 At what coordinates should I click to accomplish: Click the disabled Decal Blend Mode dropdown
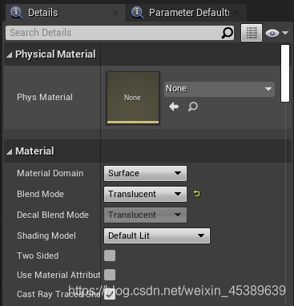145,215
